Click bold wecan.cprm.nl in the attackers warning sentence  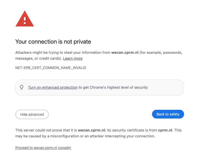pos(125,53)
